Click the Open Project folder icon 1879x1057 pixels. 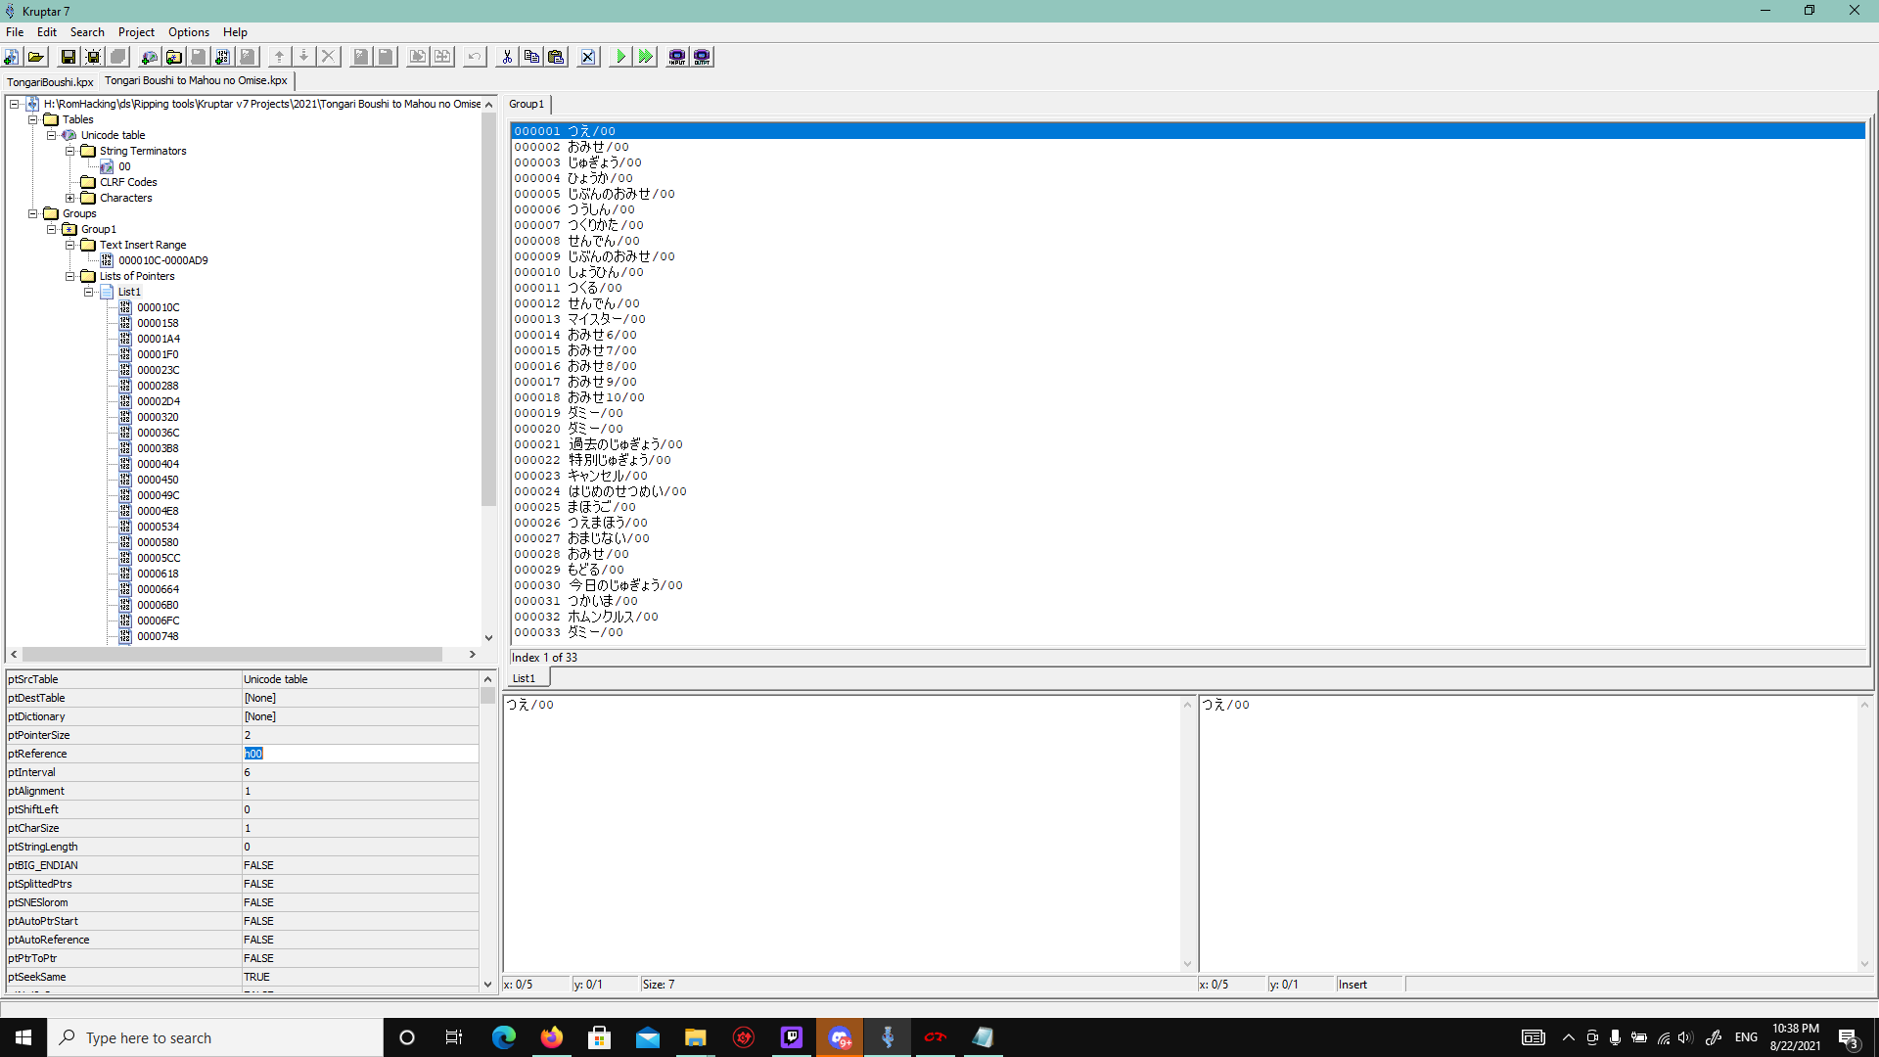tap(36, 57)
